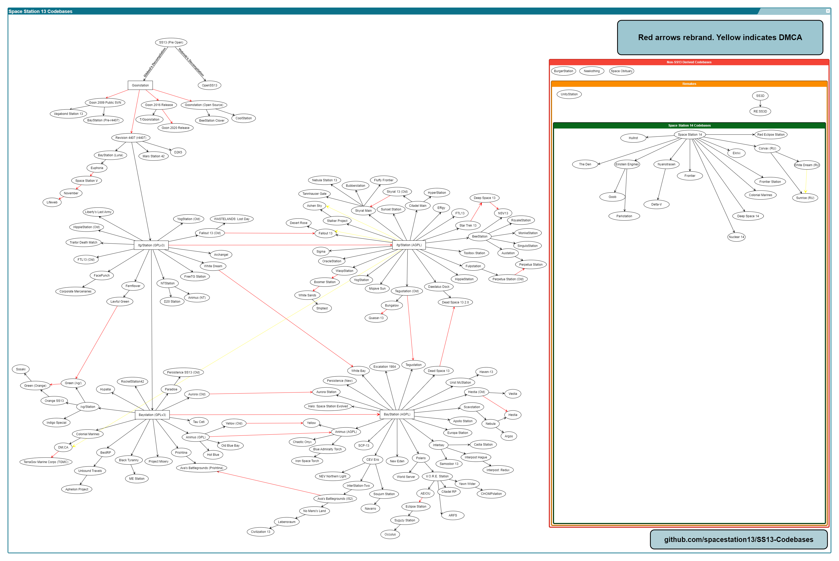
Task: Select the Aphelion Project node
Action: [x=77, y=489]
